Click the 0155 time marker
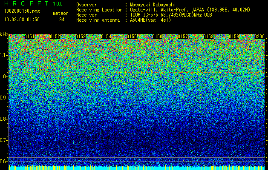268x170 pixels. pos(132,37)
